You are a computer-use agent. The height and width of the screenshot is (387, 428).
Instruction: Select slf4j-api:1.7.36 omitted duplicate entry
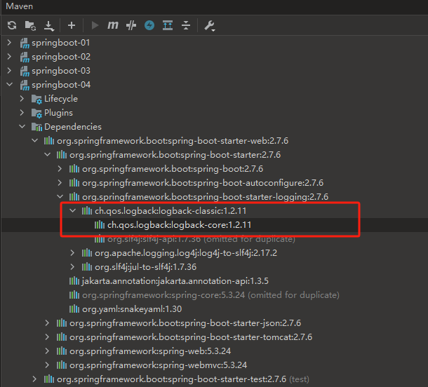point(201,239)
